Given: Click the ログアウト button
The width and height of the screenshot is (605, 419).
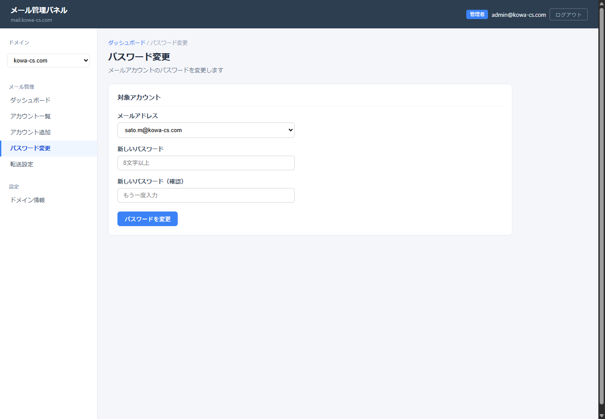Looking at the screenshot, I should click(x=568, y=15).
